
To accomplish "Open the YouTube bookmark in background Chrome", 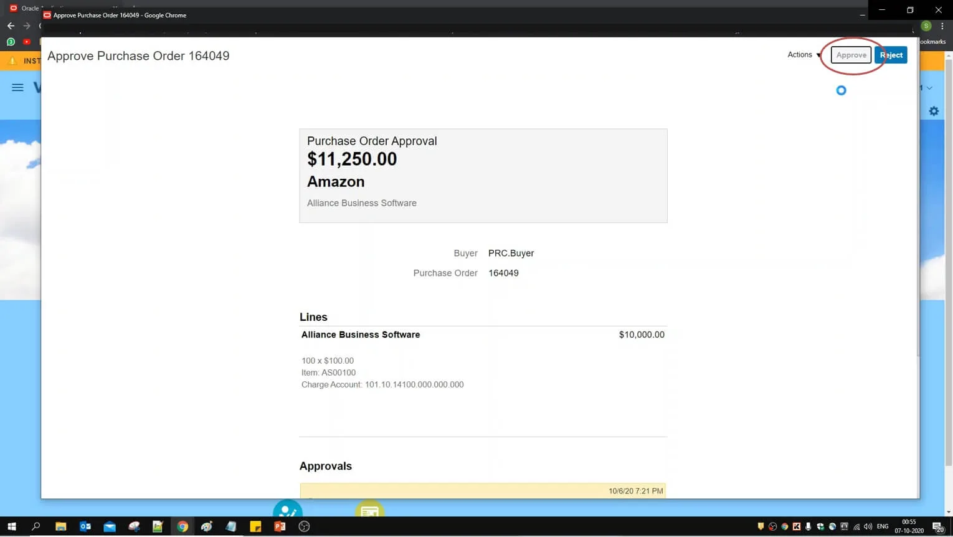I will [x=27, y=42].
